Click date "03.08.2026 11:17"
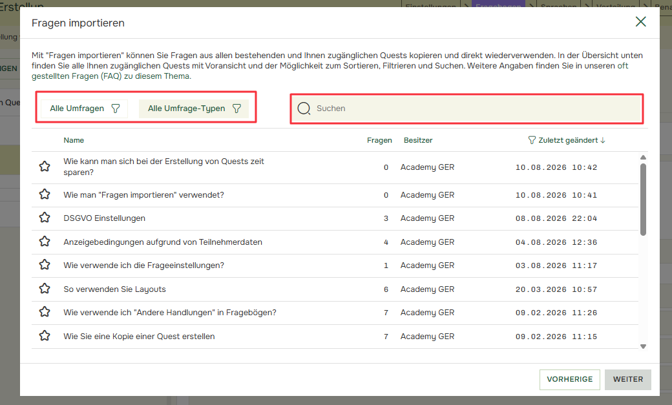 click(x=556, y=265)
